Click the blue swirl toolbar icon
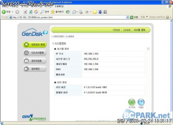The height and width of the screenshot is (125, 173). pyautogui.click(x=100, y=12)
